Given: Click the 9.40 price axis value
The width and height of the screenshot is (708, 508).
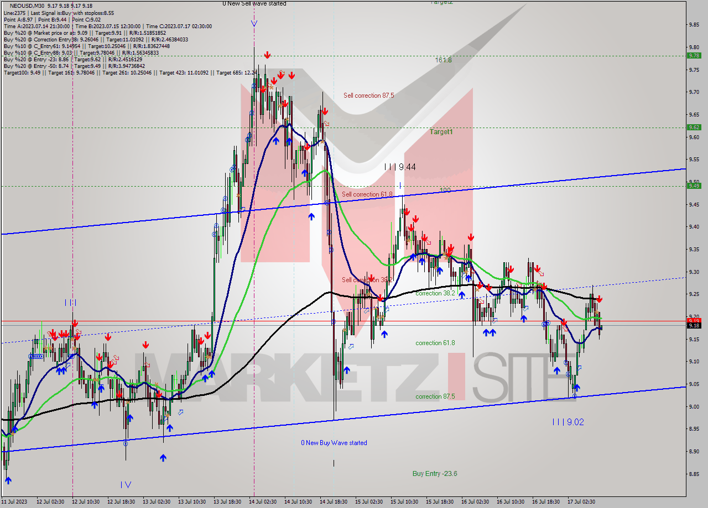Looking at the screenshot, I should tap(695, 226).
